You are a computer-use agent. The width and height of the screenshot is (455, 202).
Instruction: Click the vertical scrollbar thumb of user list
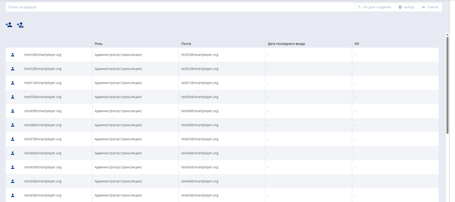[447, 85]
